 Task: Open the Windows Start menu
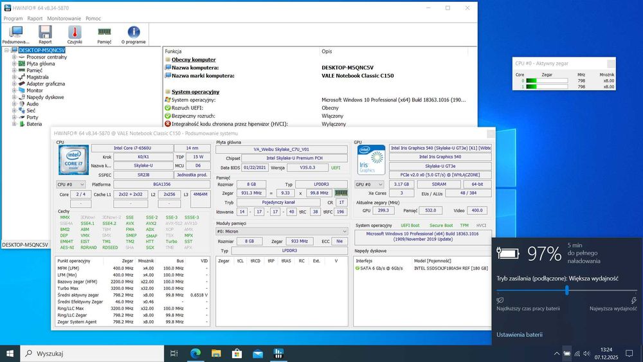coord(10,354)
